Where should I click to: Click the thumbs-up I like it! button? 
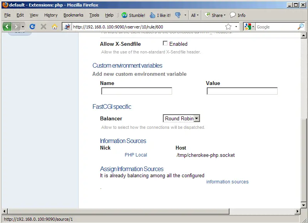(160, 15)
